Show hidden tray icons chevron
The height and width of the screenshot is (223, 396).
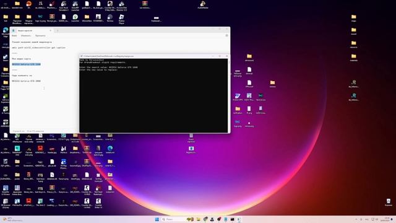356,219
